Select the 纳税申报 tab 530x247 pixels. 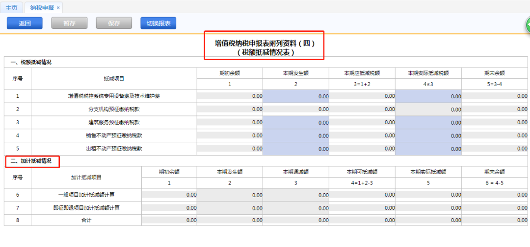(42, 7)
